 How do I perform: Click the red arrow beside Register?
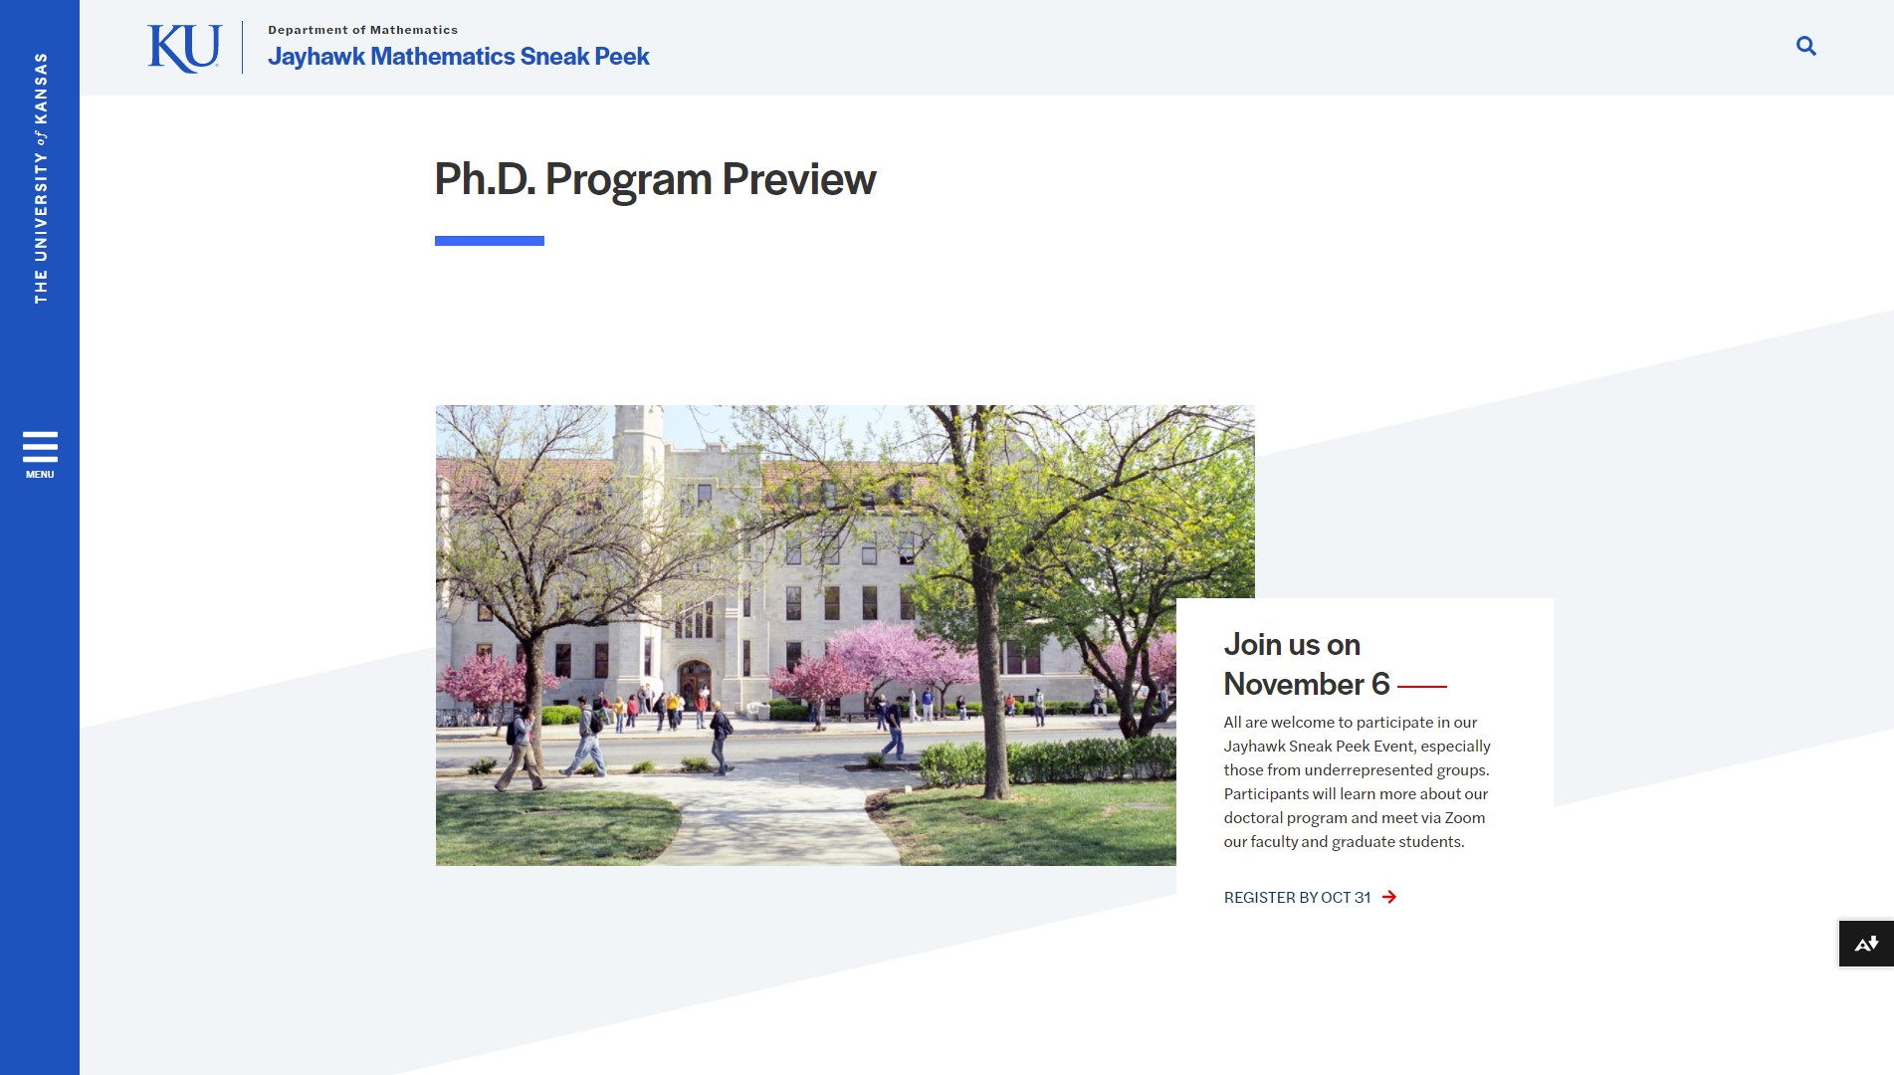tap(1389, 897)
